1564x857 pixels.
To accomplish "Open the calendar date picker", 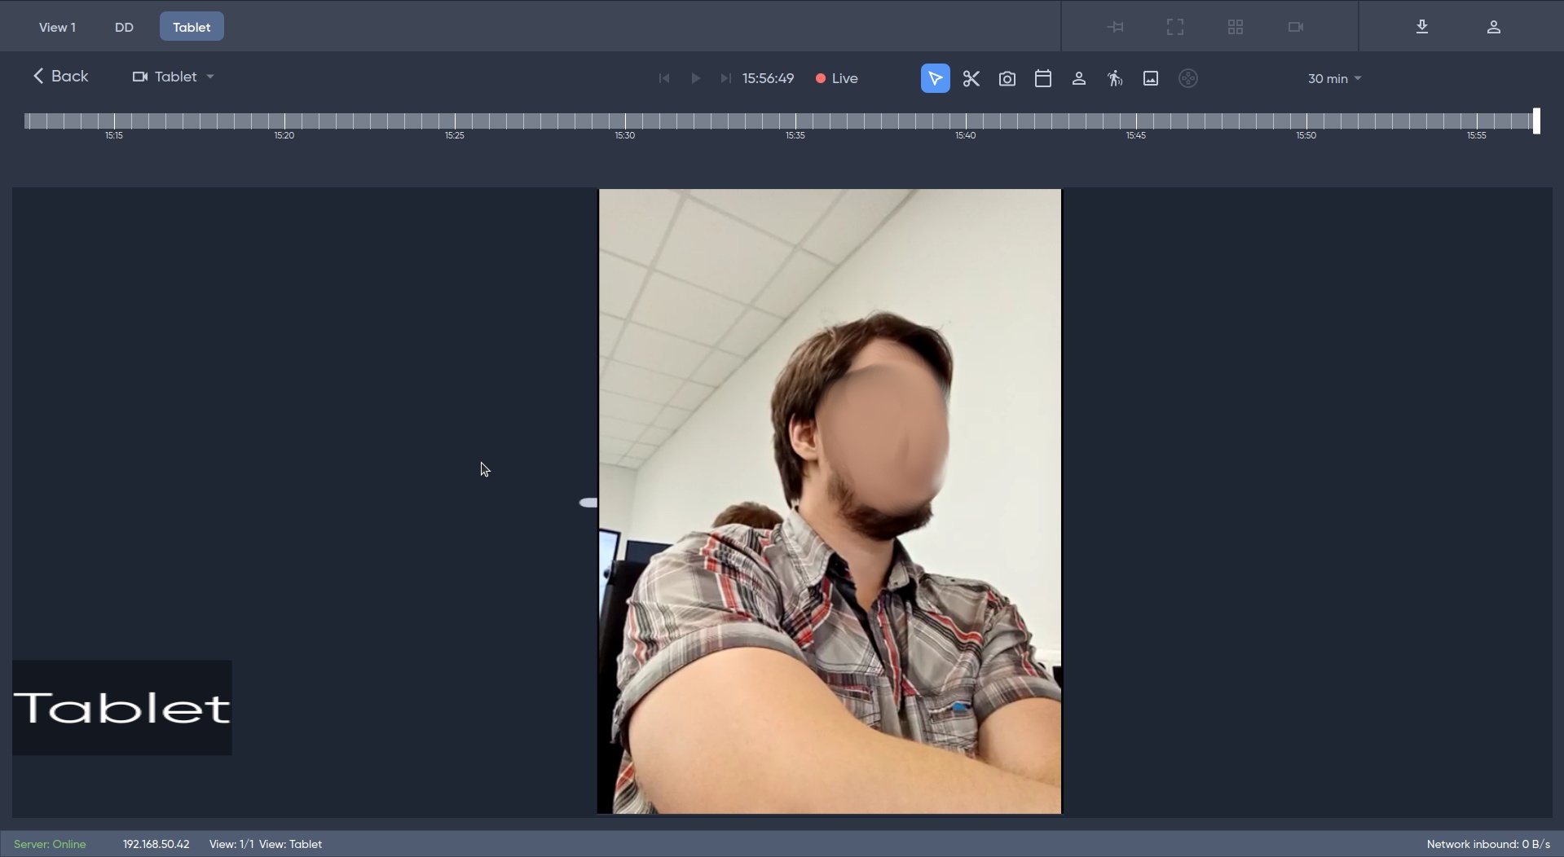I will pyautogui.click(x=1042, y=78).
